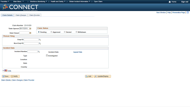Click the Save button
Image resolution: width=190 pixels, height=107 pixels.
click(x=6, y=76)
